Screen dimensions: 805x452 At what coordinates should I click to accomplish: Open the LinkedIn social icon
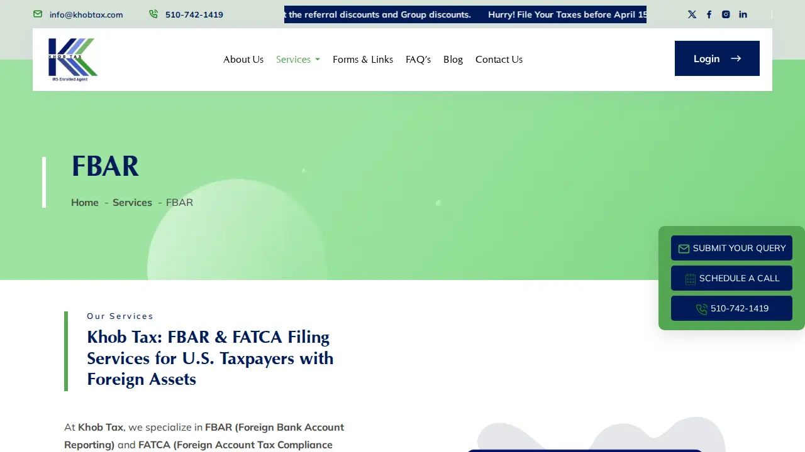pos(743,14)
